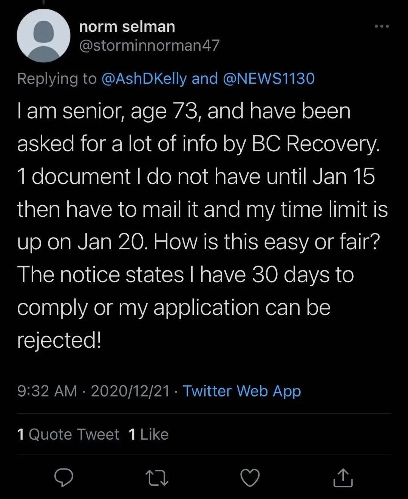Click 'How is this easy or fair?' sentence
The height and width of the screenshot is (499, 408).
(x=267, y=242)
